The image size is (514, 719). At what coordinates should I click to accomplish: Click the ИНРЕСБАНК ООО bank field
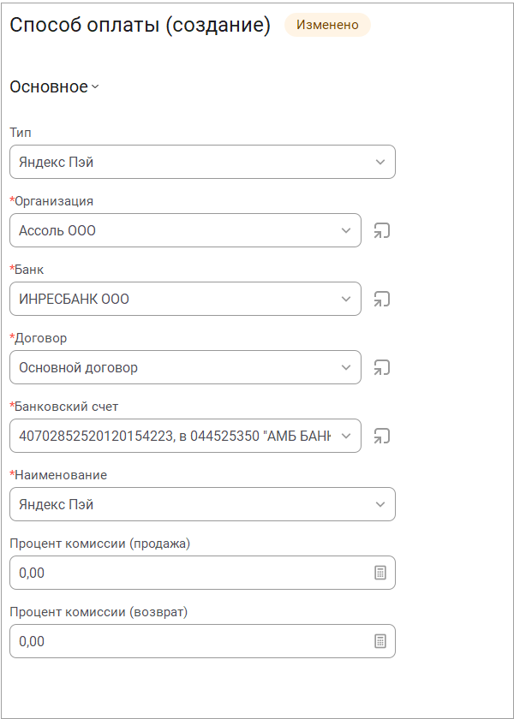coord(185,299)
